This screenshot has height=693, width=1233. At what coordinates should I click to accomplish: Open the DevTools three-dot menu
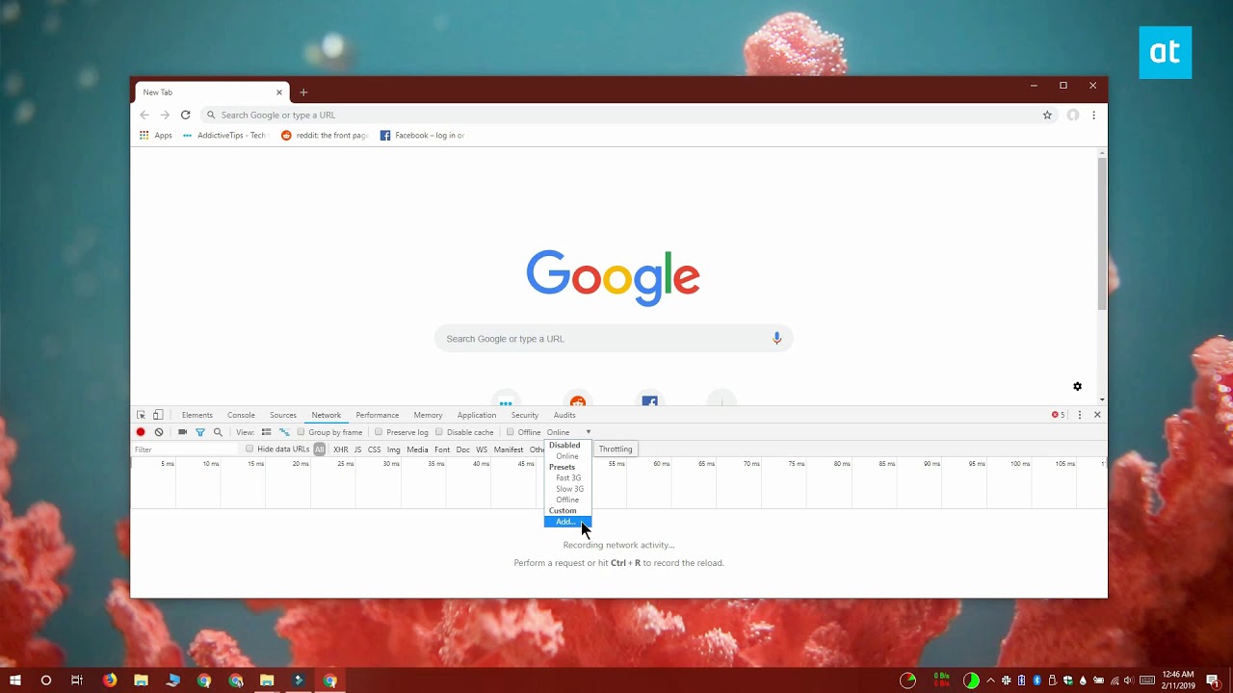tap(1080, 415)
